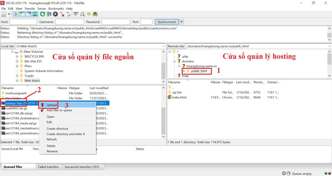
Task: Expand the $RECYCLE.BIN folder
Action: click(17, 56)
